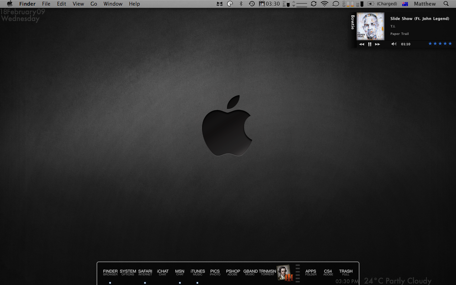Viewport: 456px width, 285px height.
Task: Click the vertical Bowtie label tab
Action: 353,22
